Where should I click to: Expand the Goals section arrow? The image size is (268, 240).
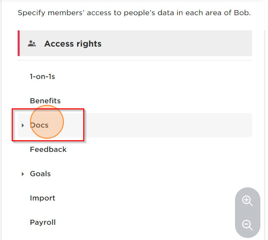(x=23, y=174)
